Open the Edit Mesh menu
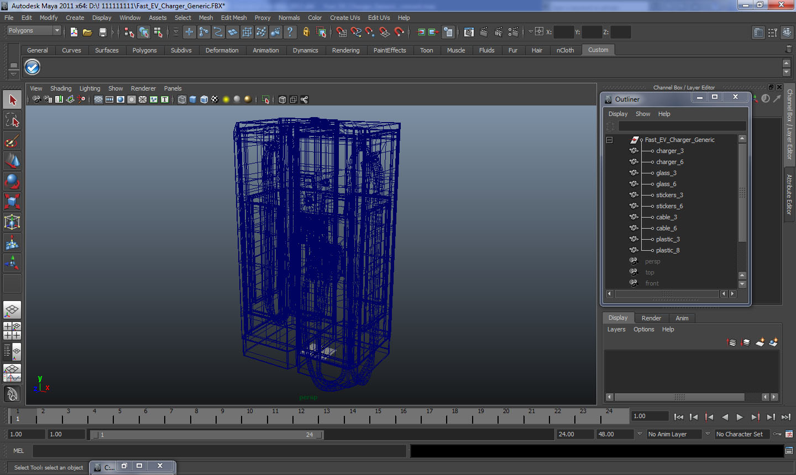796x475 pixels. click(234, 18)
